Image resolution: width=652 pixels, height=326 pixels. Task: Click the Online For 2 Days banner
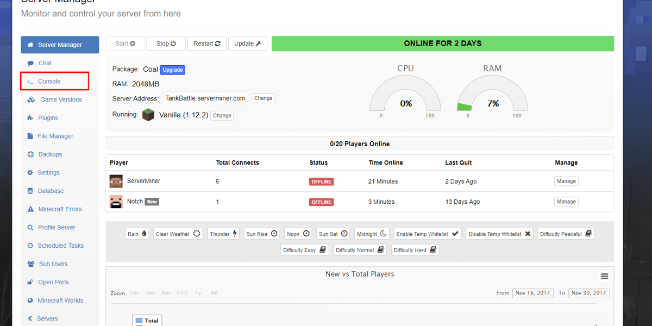click(x=443, y=43)
